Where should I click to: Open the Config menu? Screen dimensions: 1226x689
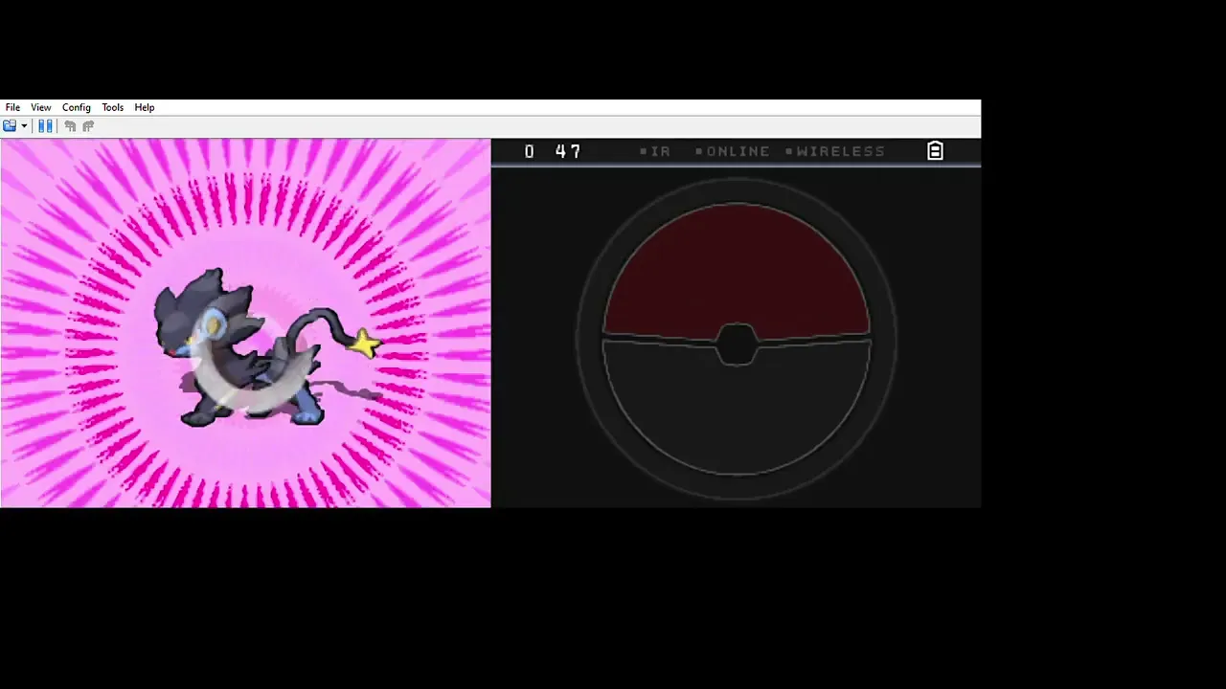click(x=77, y=107)
